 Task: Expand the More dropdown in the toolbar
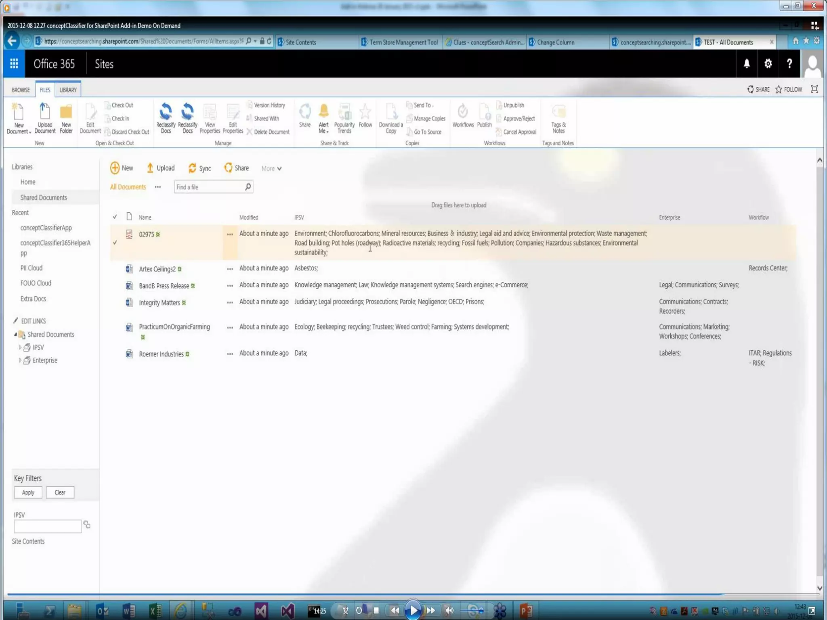[271, 168]
